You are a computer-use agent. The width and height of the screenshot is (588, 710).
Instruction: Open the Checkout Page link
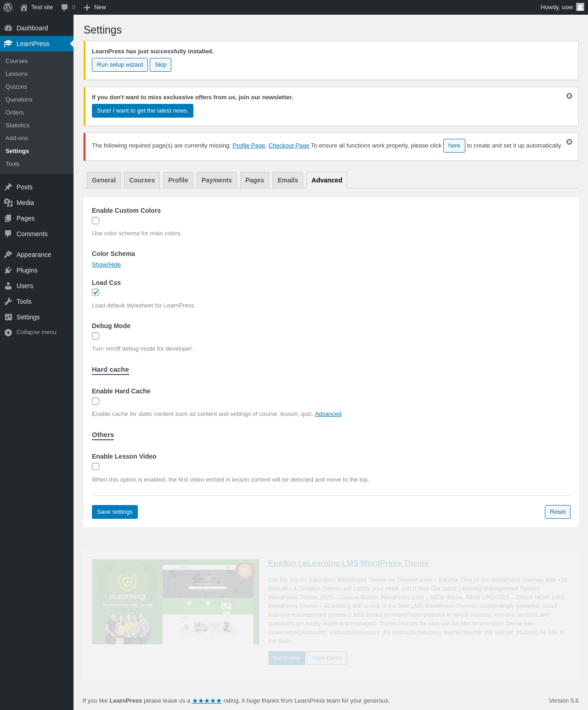(289, 146)
